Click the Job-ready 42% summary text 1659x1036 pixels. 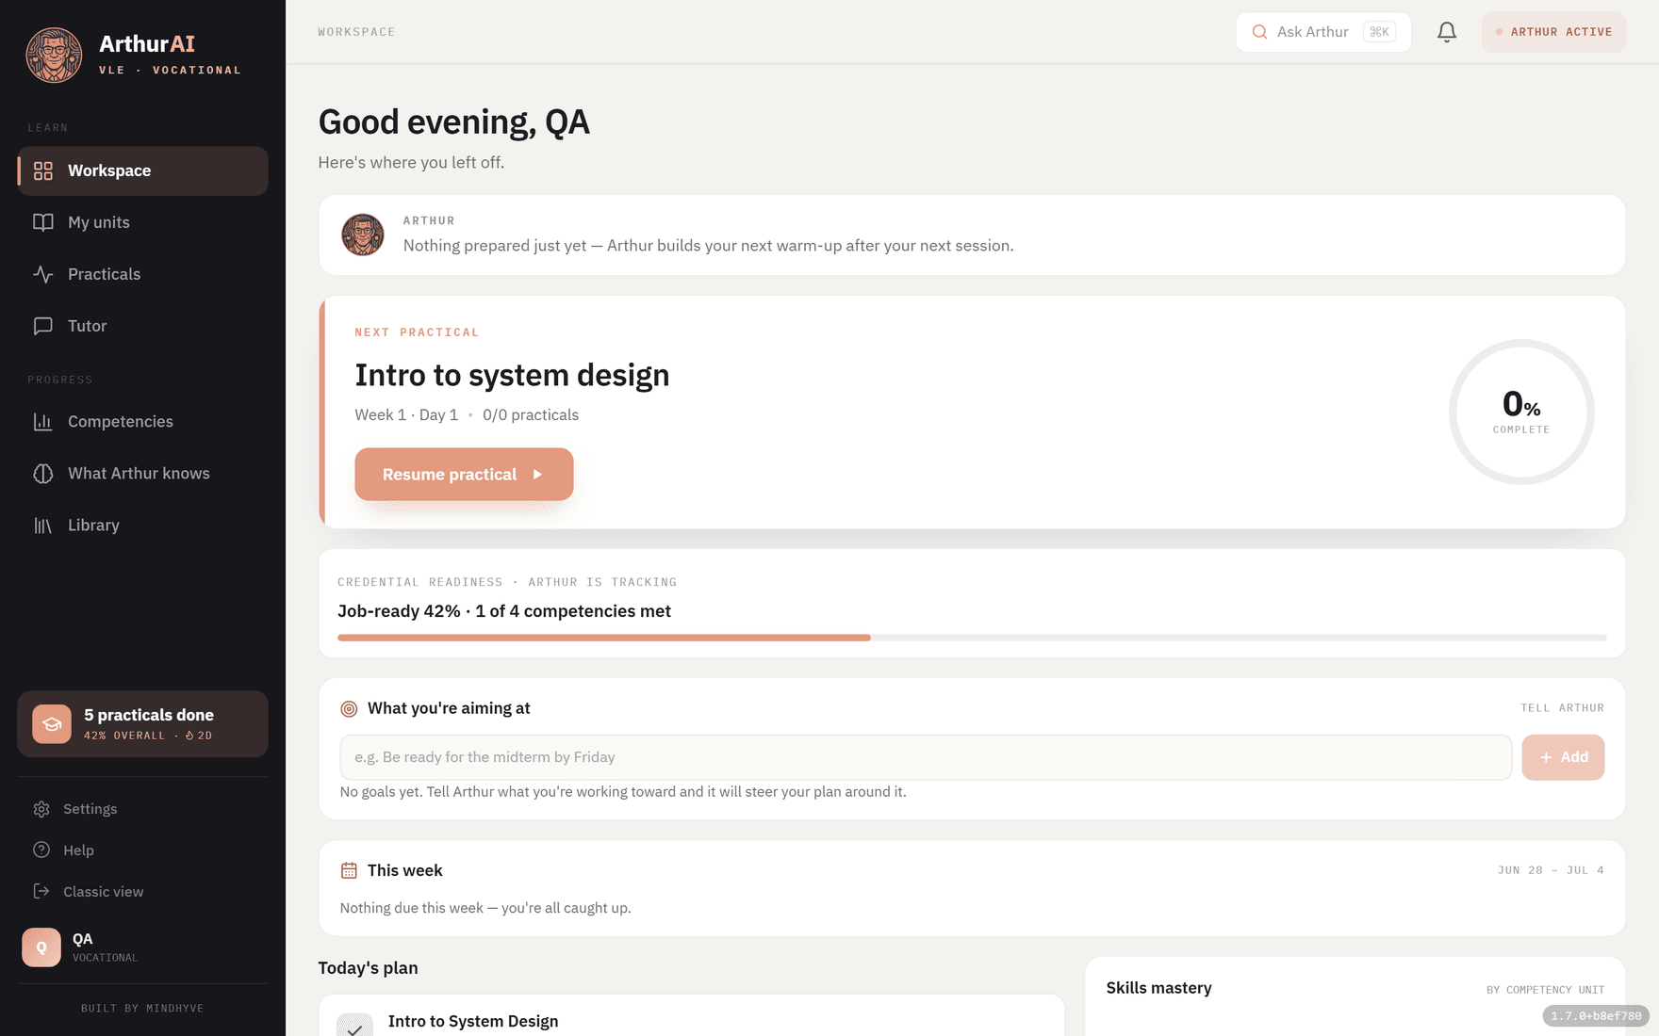(504, 611)
